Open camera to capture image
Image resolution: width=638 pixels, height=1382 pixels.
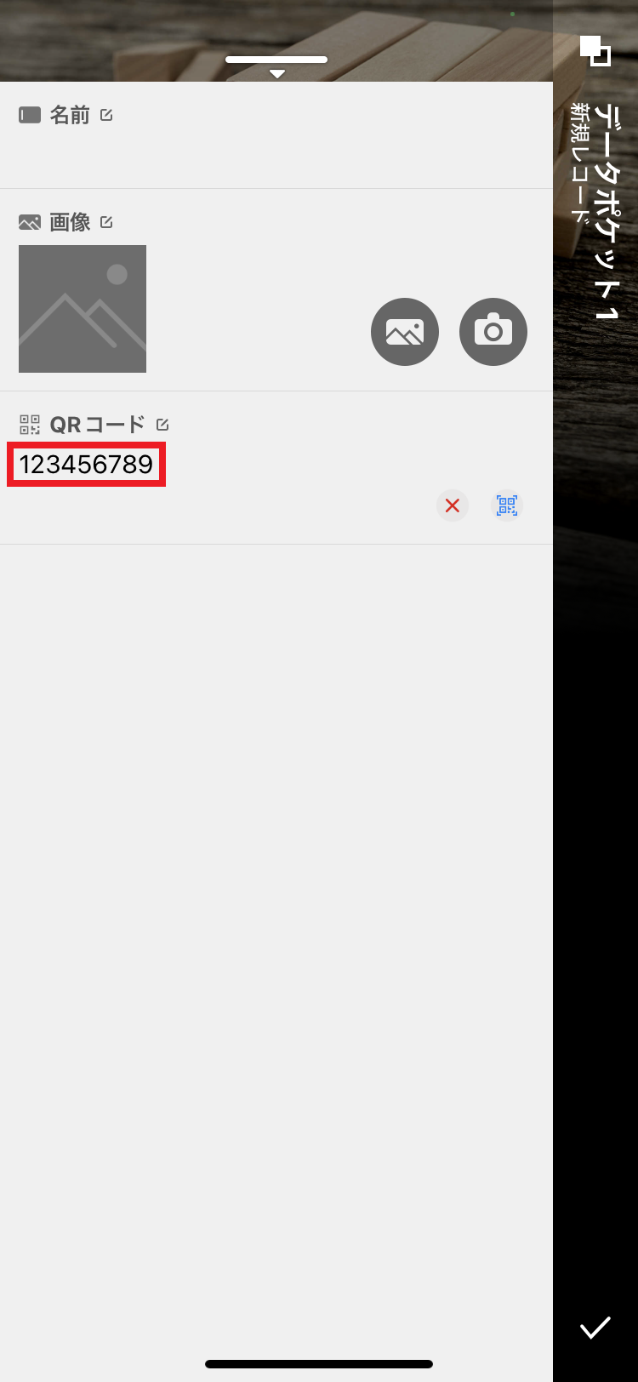pos(493,332)
